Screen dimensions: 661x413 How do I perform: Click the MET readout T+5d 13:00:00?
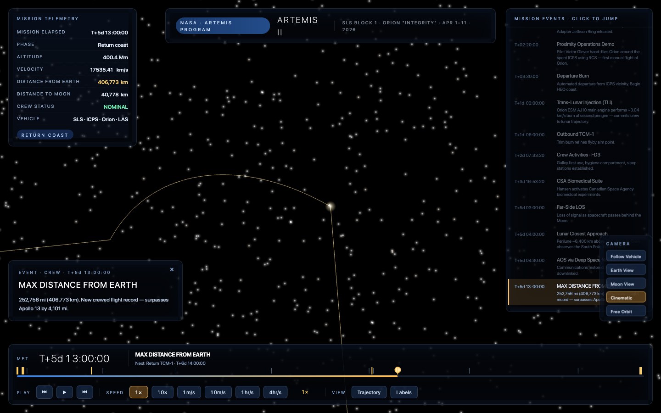[74, 359]
